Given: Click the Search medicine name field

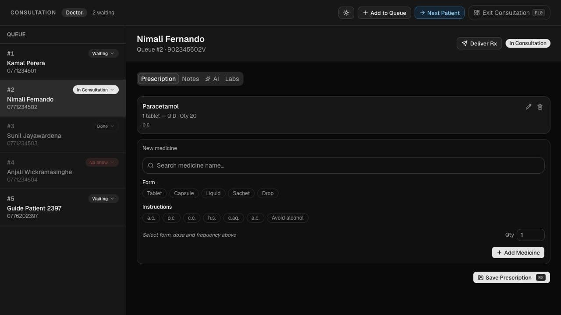Looking at the screenshot, I should (x=343, y=165).
